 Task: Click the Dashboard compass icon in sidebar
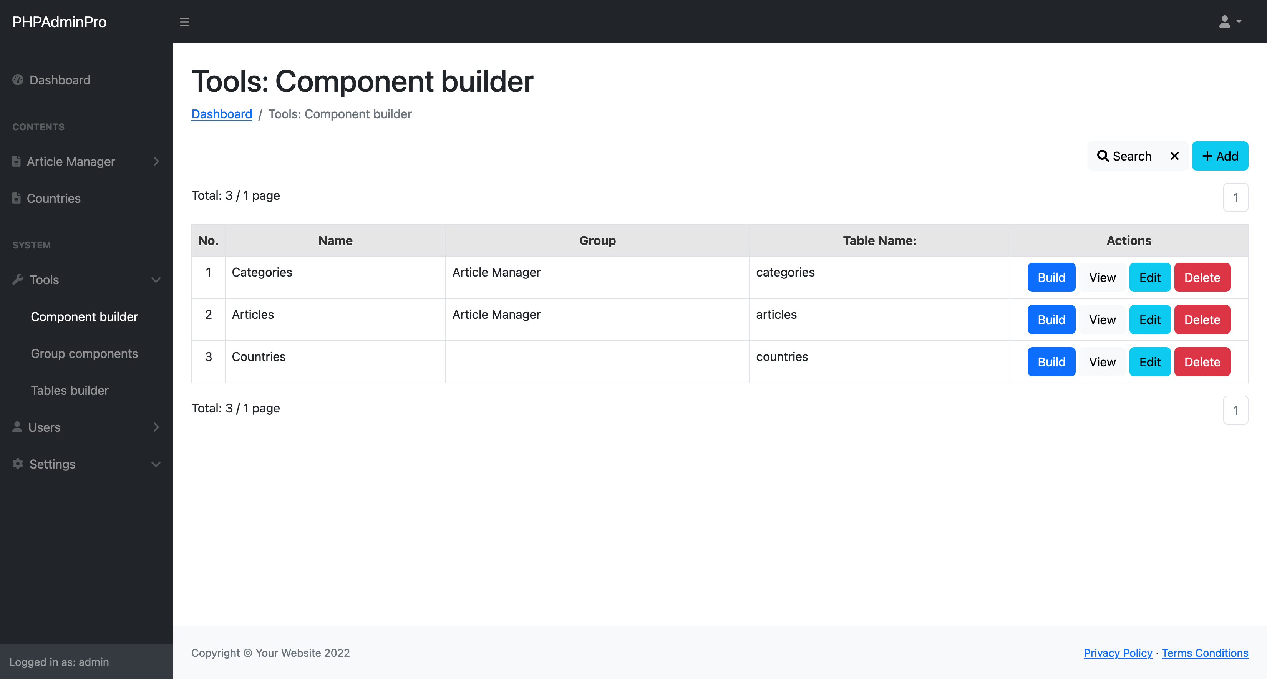(x=17, y=79)
